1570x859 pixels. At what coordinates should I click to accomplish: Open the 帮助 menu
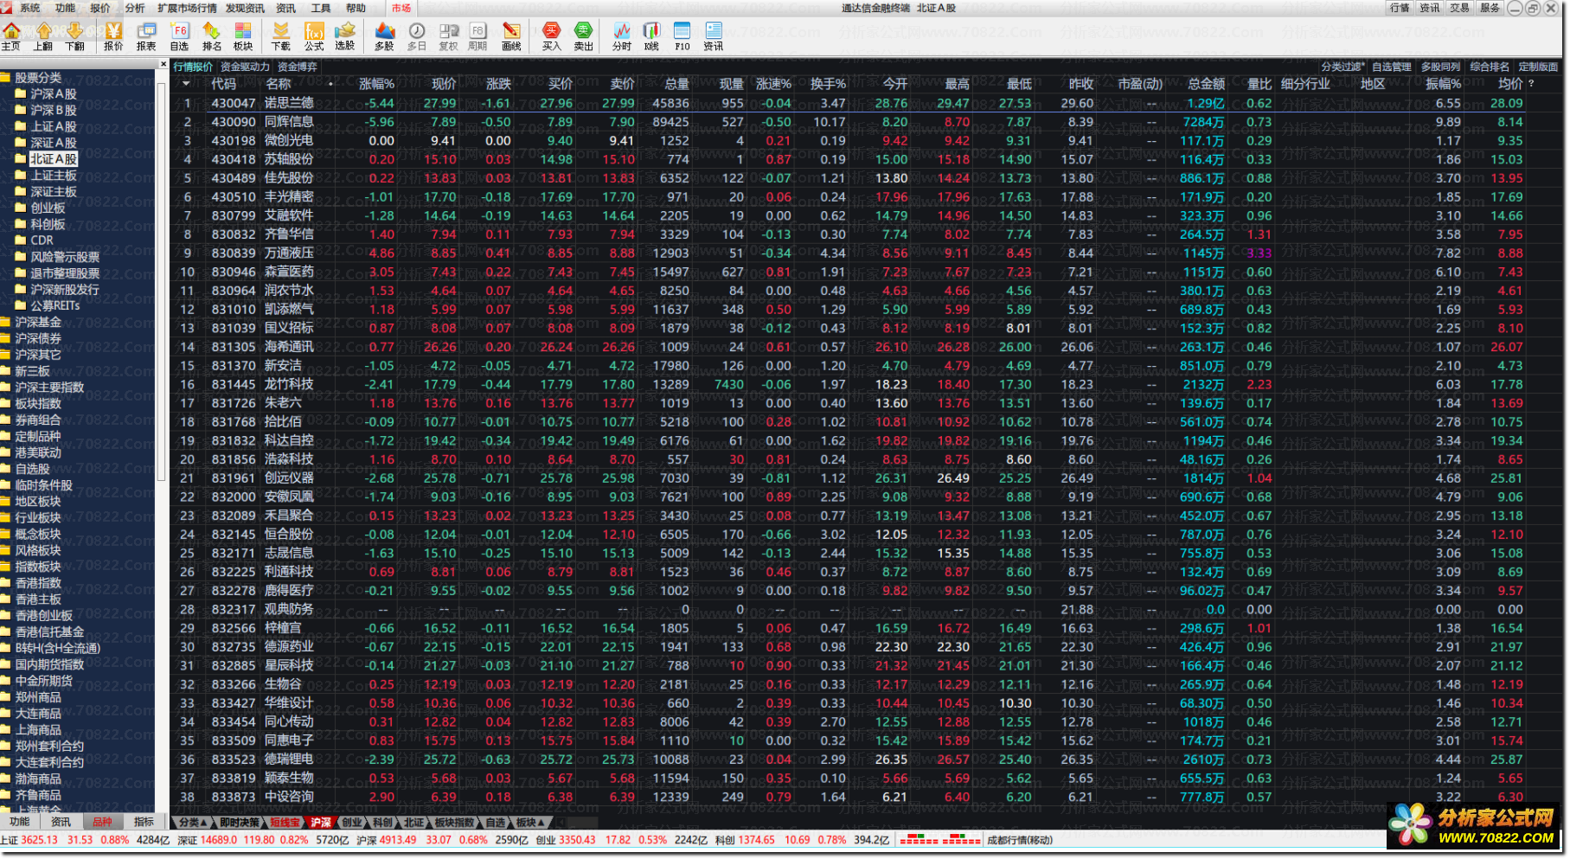[x=356, y=8]
